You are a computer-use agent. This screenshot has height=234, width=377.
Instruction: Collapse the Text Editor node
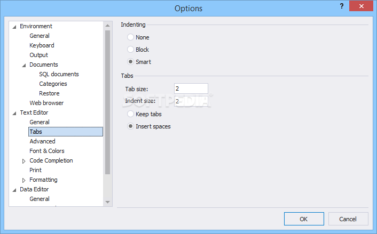click(14, 113)
